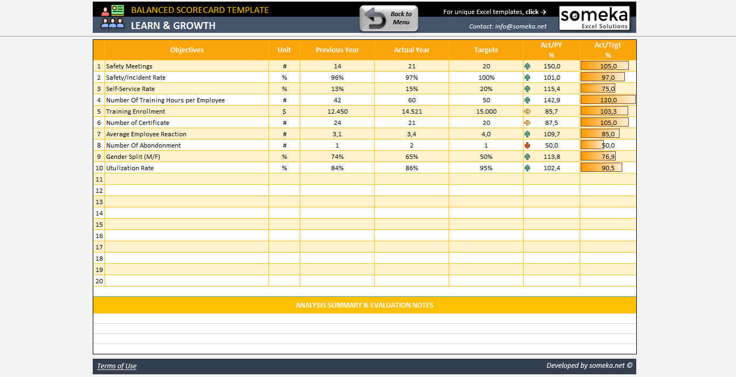Open the Terms of Use link

click(116, 366)
